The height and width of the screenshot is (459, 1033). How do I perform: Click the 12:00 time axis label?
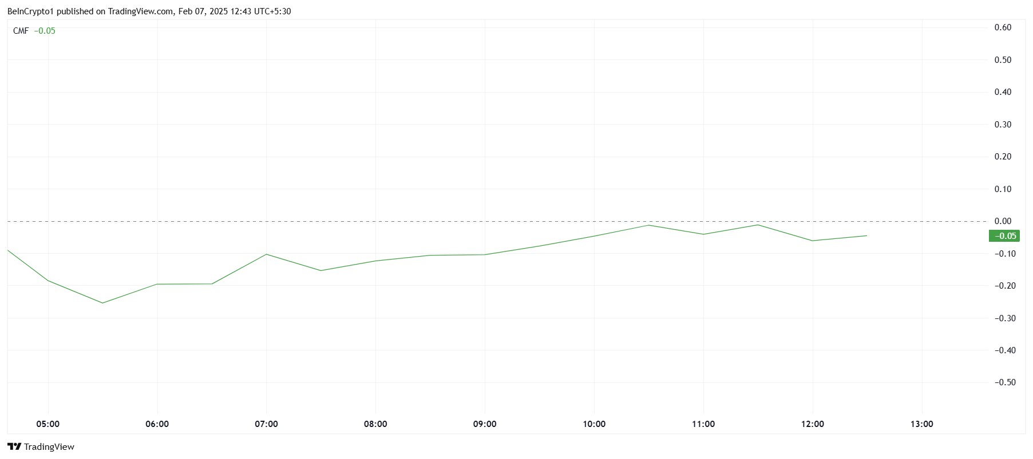(x=813, y=424)
